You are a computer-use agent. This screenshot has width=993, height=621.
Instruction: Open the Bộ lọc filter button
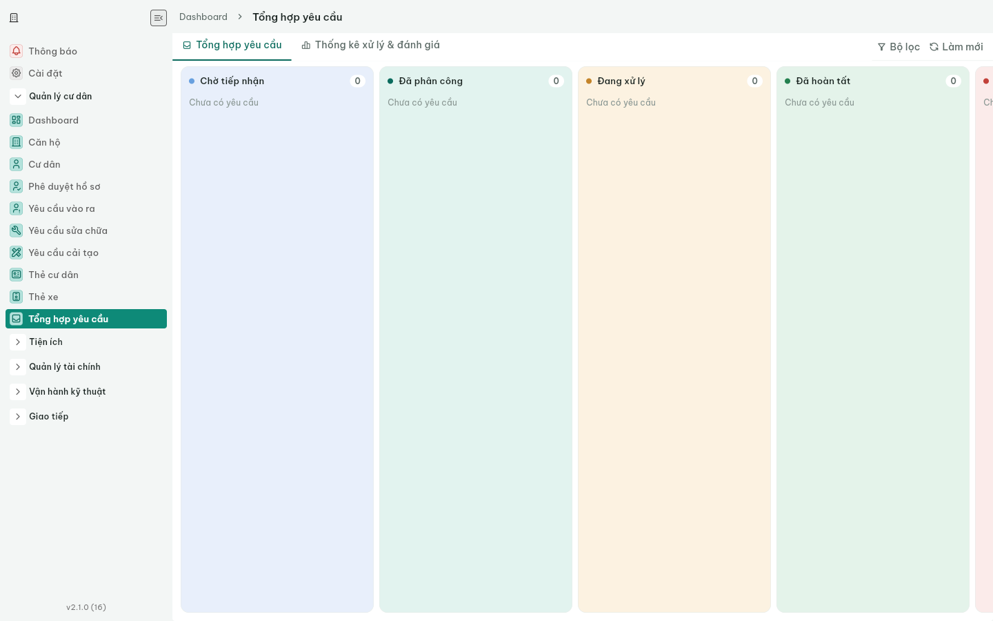pyautogui.click(x=899, y=47)
